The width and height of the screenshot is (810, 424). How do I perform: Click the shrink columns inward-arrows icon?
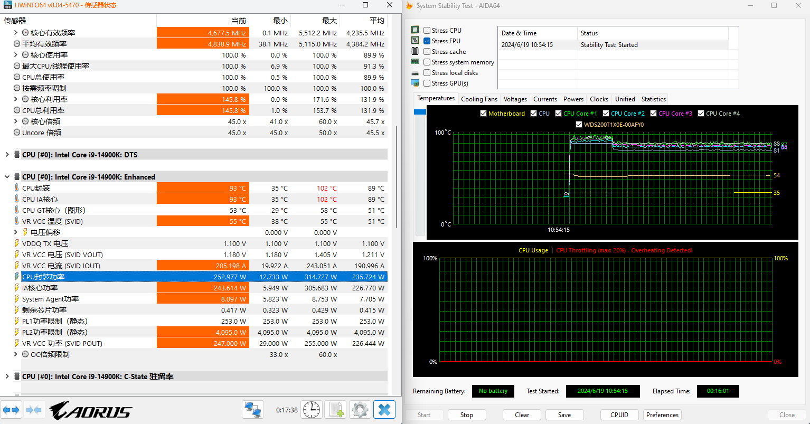(34, 410)
